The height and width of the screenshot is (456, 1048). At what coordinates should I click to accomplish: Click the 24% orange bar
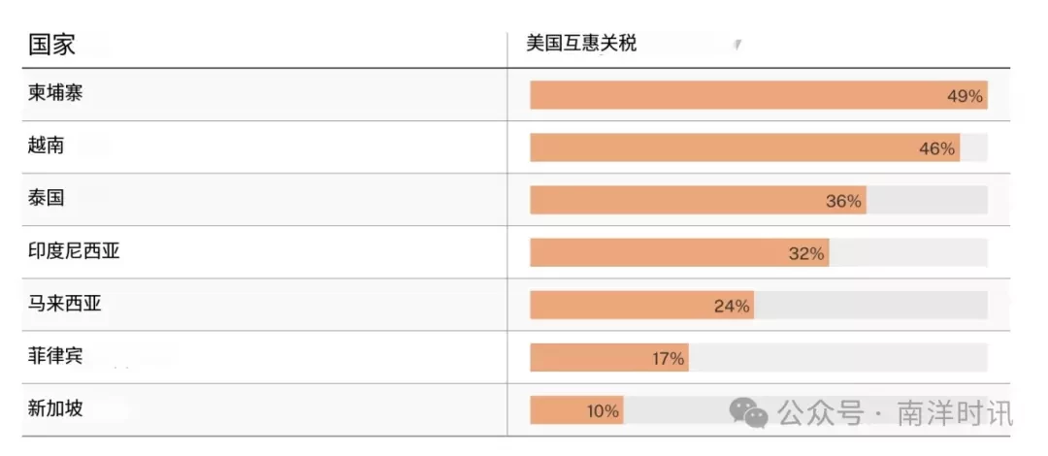click(x=642, y=305)
